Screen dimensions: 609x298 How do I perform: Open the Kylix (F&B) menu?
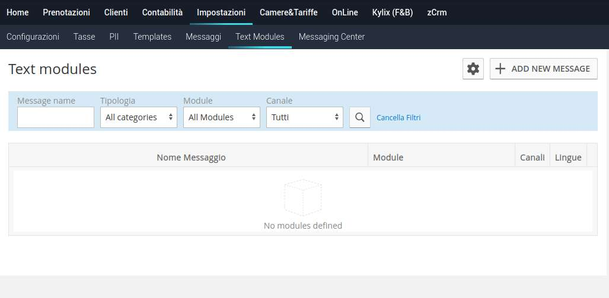393,12
